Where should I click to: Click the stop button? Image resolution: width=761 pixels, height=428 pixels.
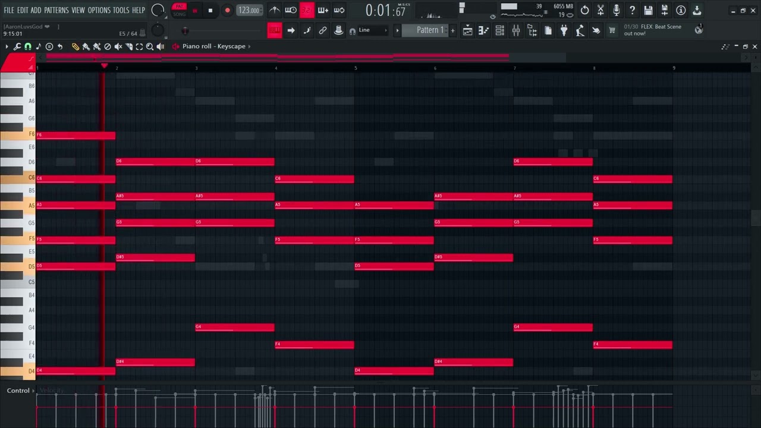(x=210, y=11)
